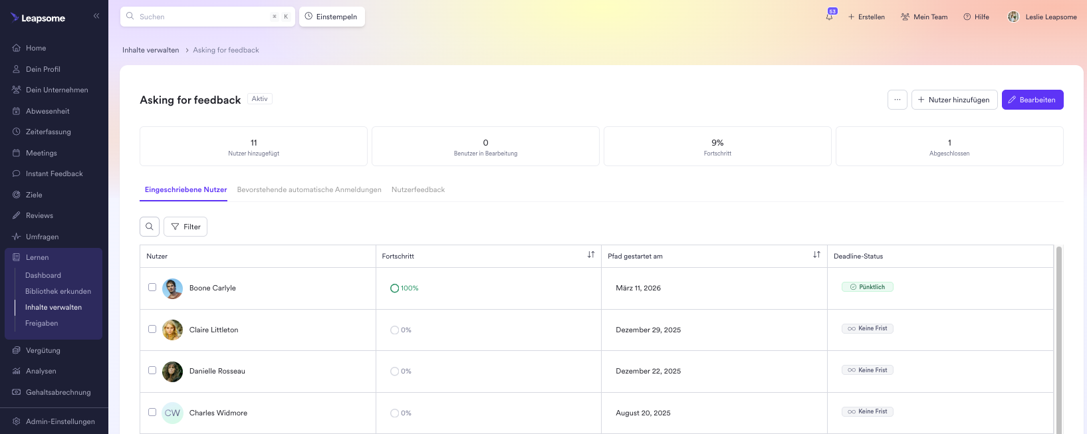Open the three-dots more options menu

(897, 100)
